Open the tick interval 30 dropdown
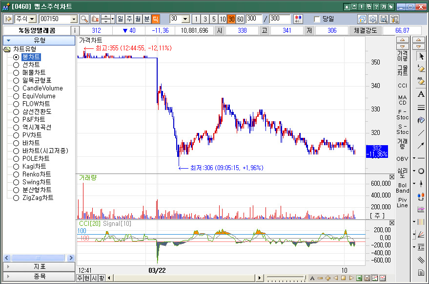This screenshot has width=429, height=284. [186, 19]
